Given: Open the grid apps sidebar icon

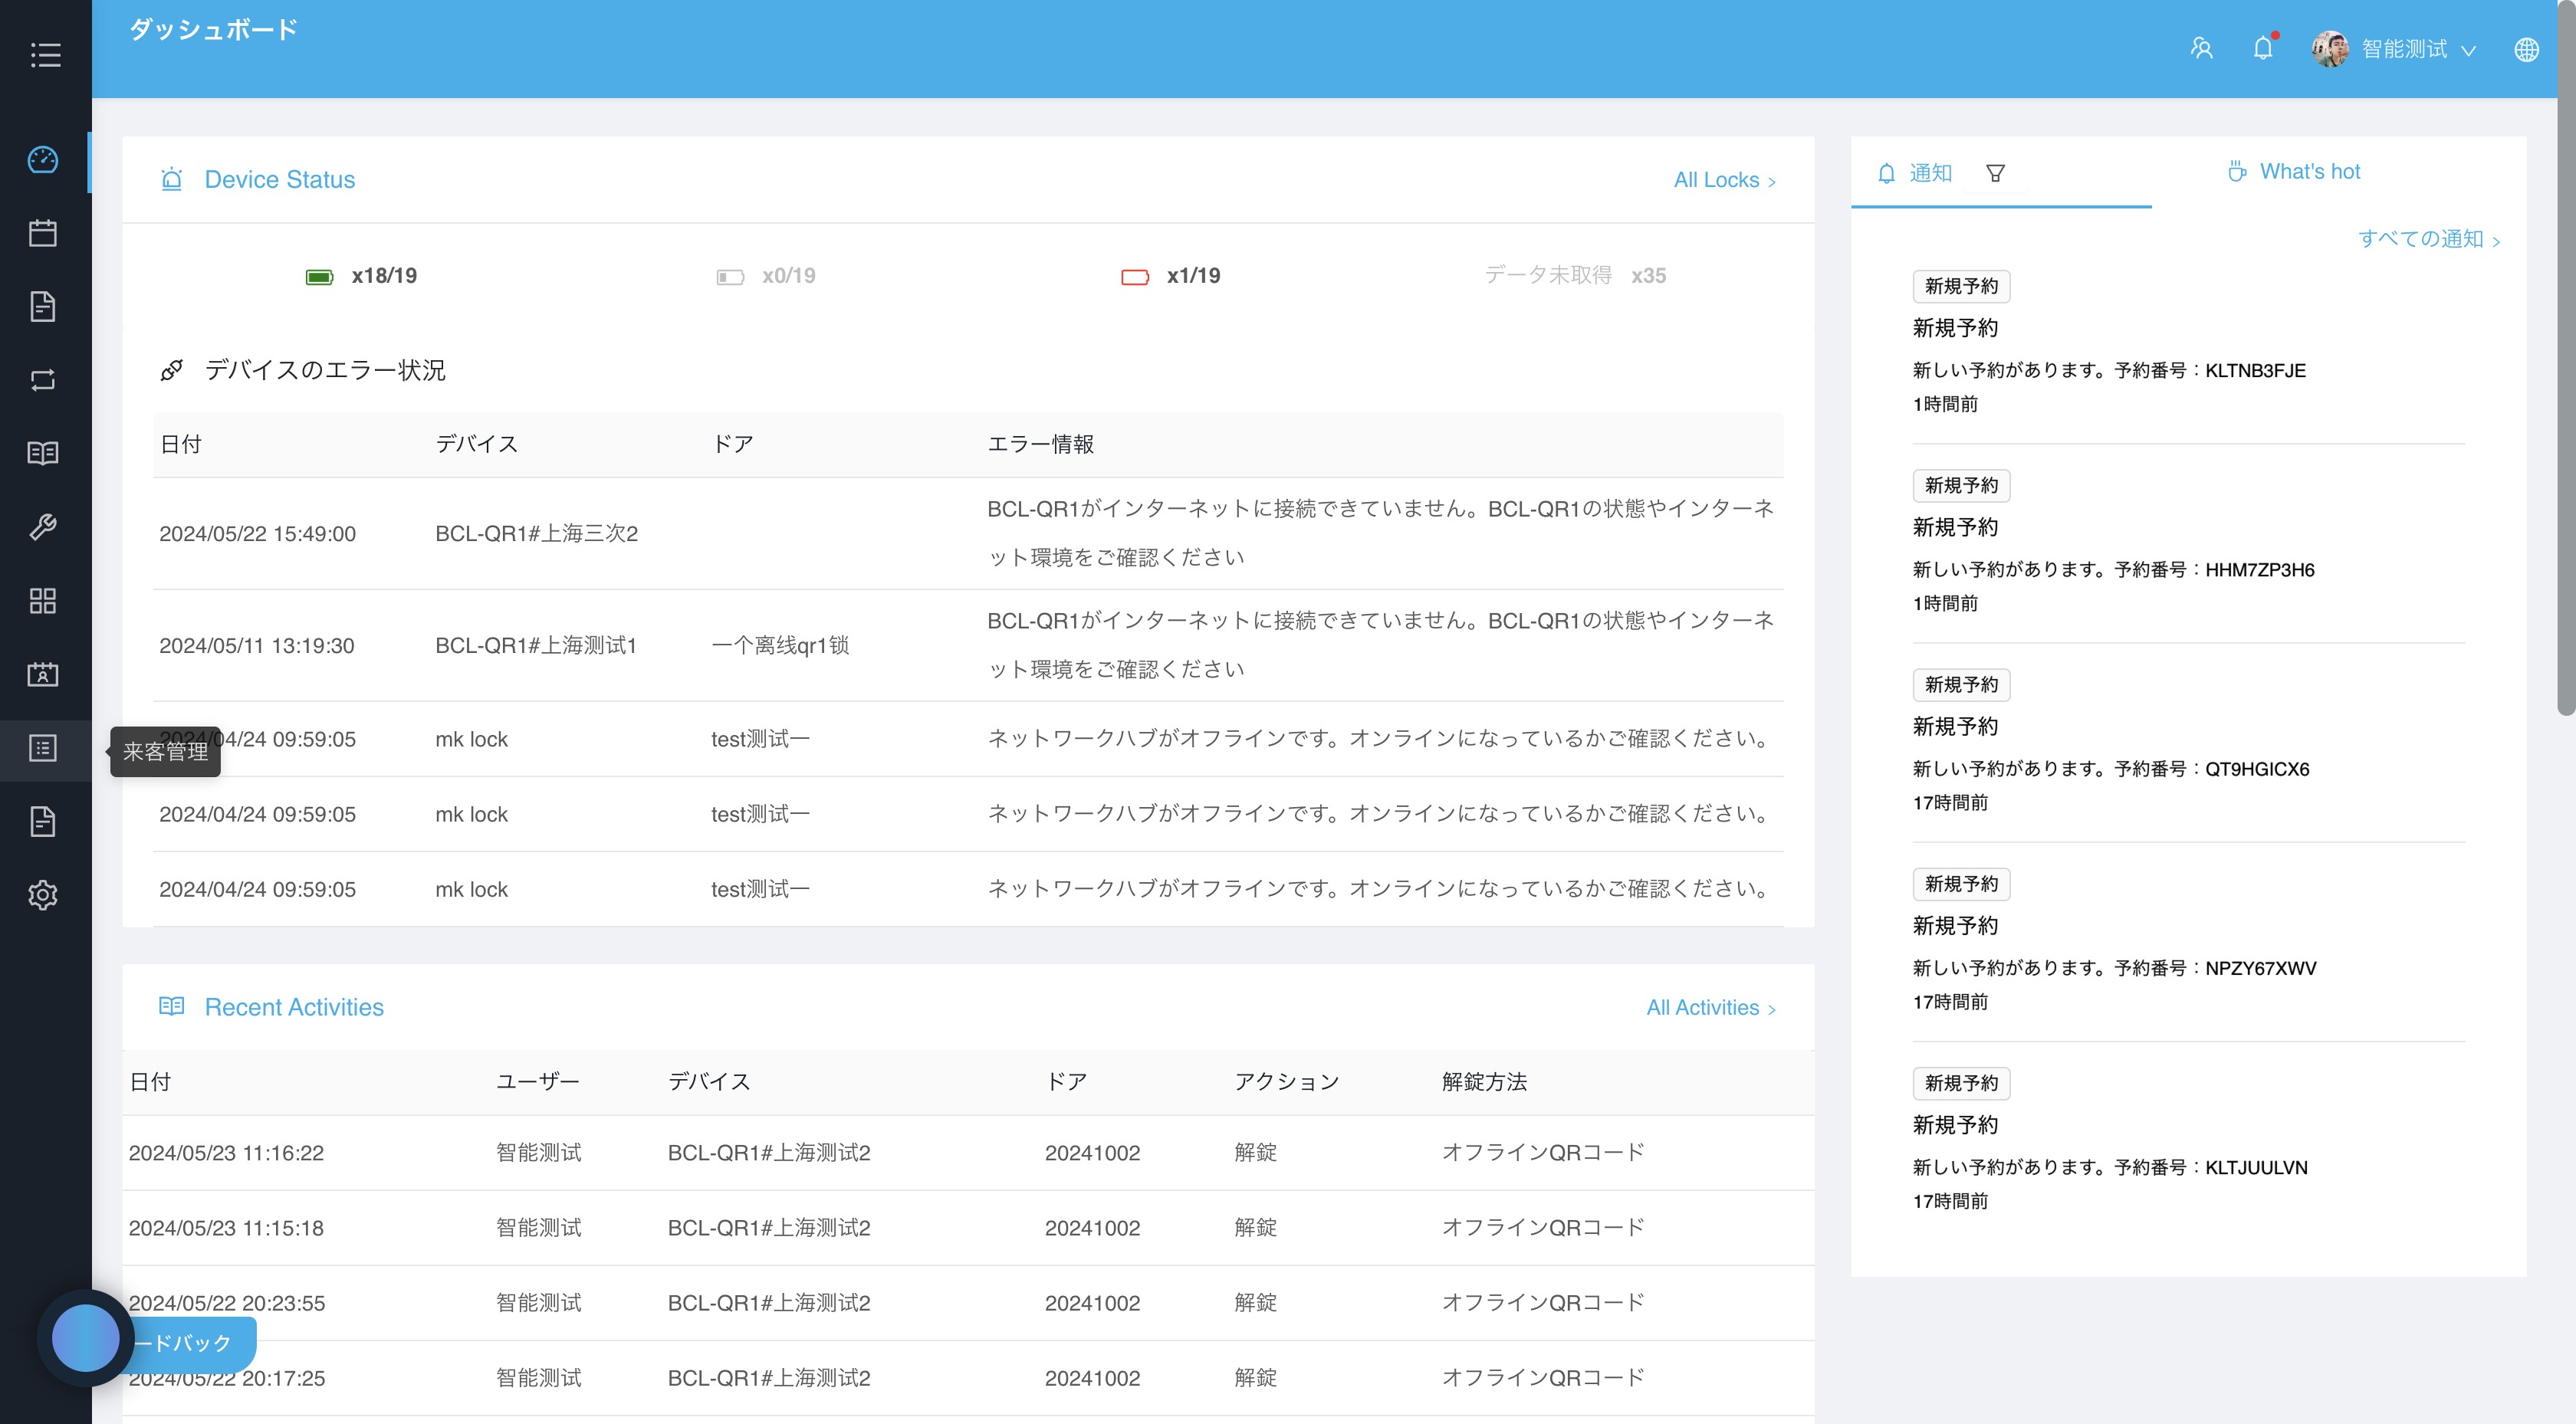Looking at the screenshot, I should point(43,601).
